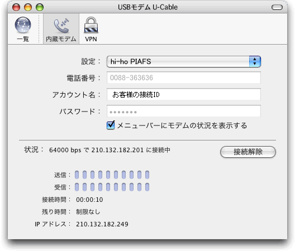Click the green zoom window button
This screenshot has height=252, width=295.
(40, 7)
